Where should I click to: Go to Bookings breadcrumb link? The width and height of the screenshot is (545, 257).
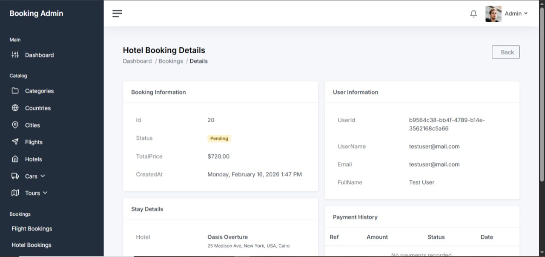[171, 61]
